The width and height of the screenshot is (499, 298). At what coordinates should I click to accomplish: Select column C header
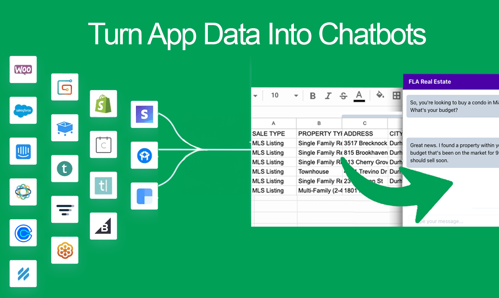(x=365, y=123)
